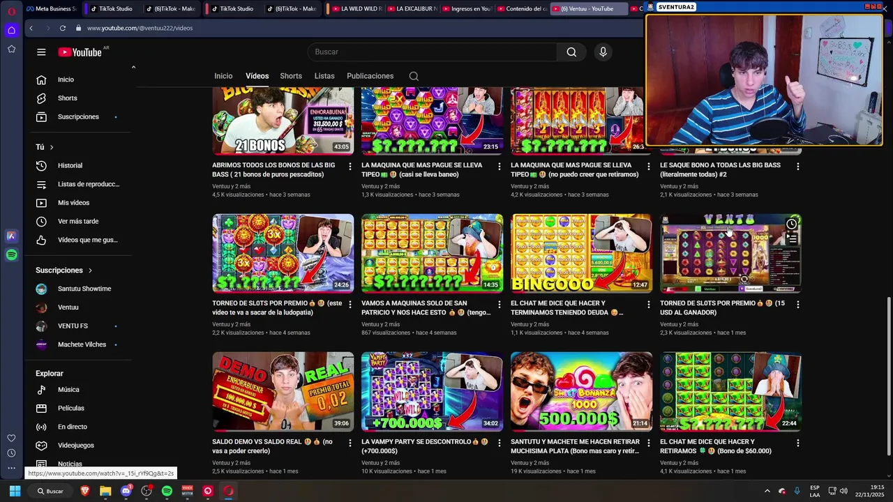The image size is (893, 502).
Task: Open the channel Listas tab
Action: (324, 76)
